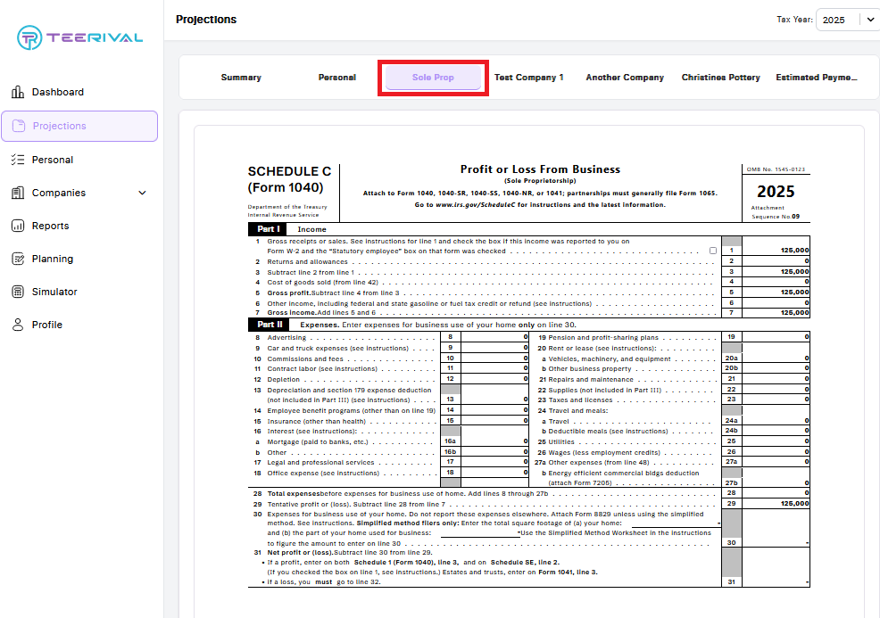Click the line 21 Repairs and maintenance amount
The width and height of the screenshot is (880, 618).
pos(776,379)
